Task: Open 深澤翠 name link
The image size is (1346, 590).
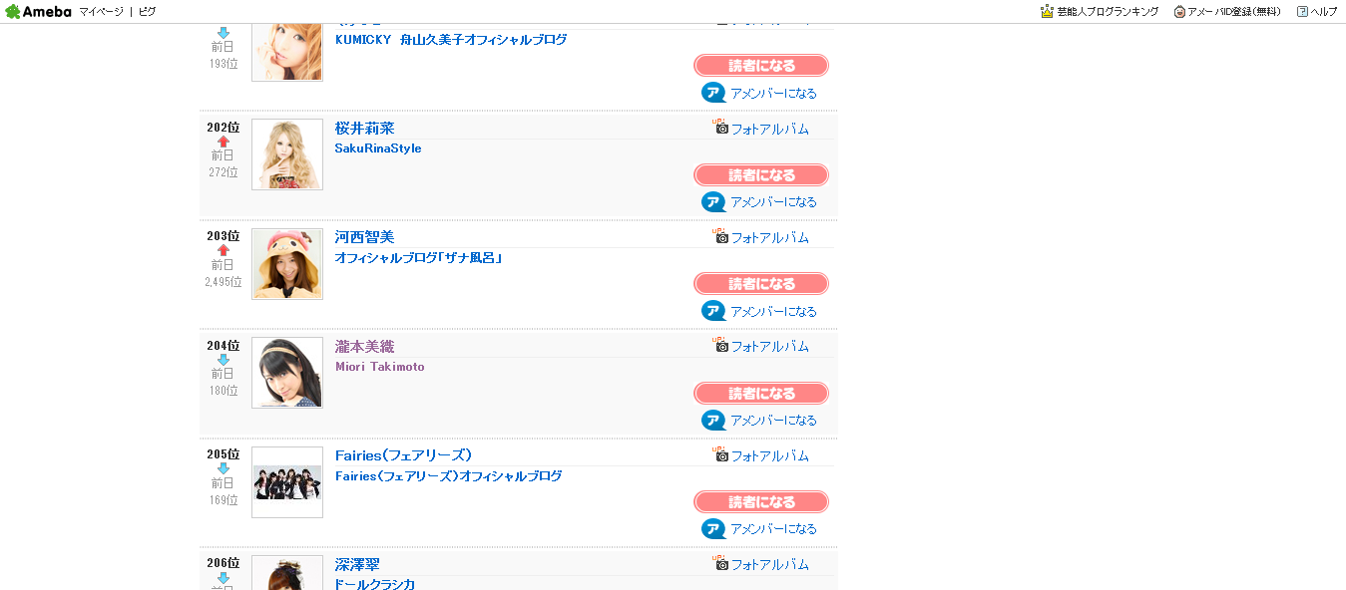Action: pyautogui.click(x=357, y=564)
